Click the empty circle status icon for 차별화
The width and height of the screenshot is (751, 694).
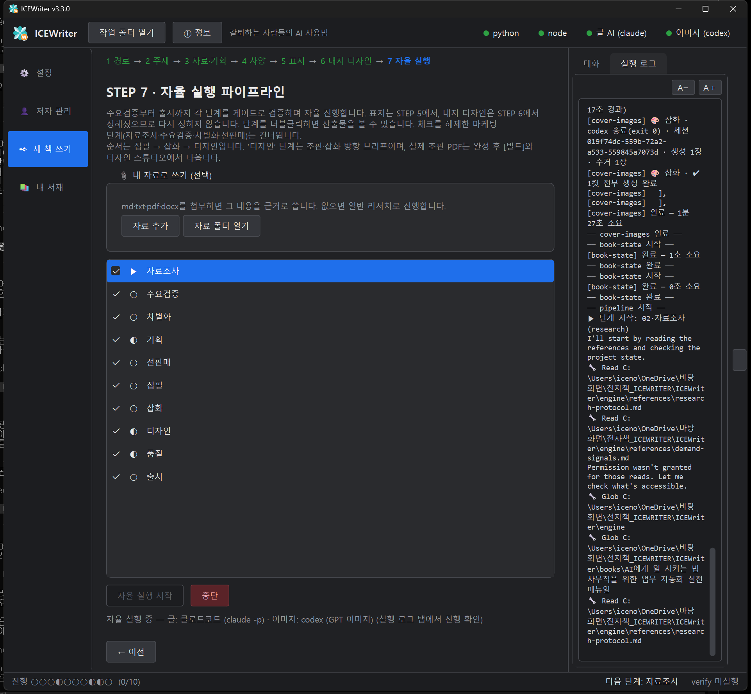(134, 317)
